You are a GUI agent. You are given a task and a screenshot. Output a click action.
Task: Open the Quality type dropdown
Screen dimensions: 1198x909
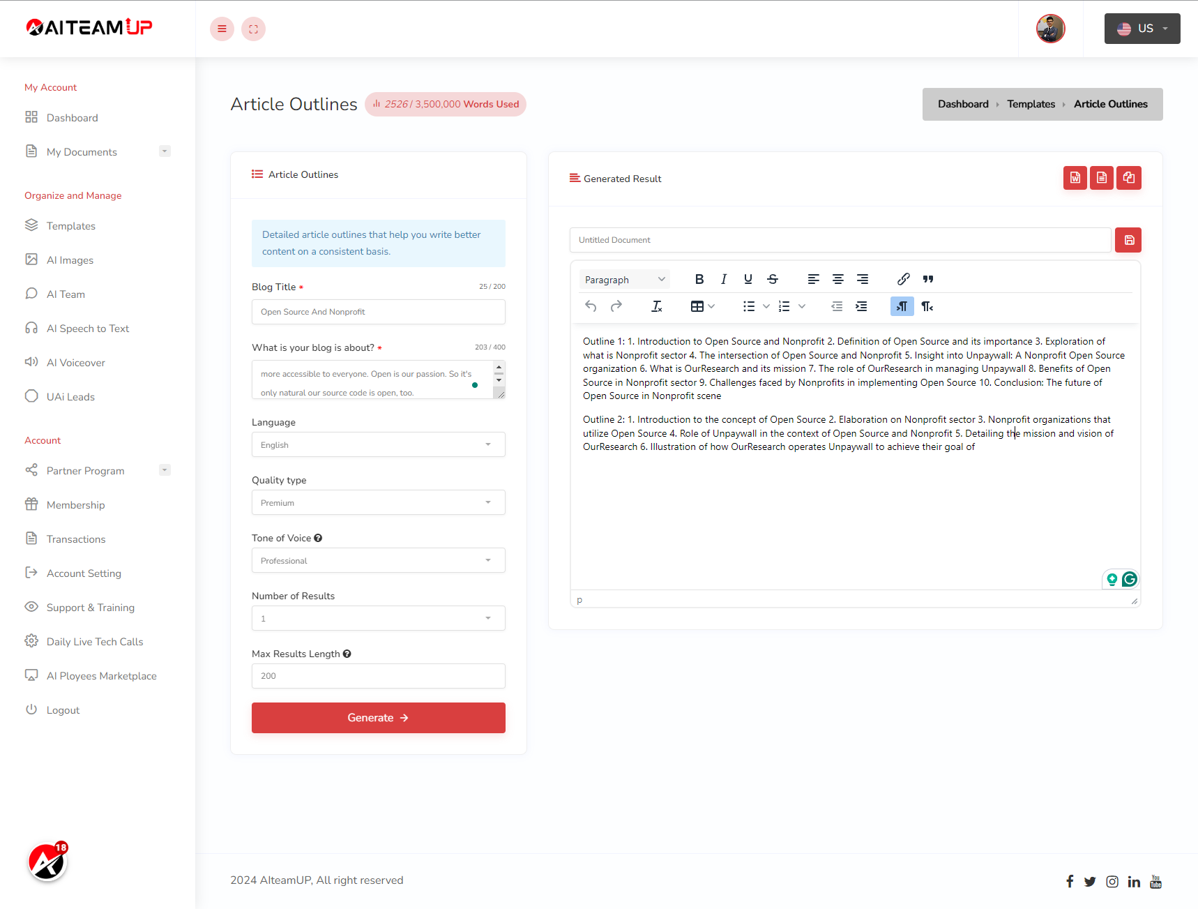[379, 503]
